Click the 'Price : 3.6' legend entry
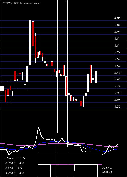Screen dimensions: 127x177 15,158
